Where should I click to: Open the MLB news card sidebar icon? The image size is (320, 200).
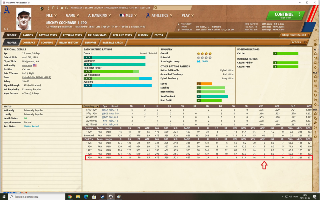tap(315, 86)
